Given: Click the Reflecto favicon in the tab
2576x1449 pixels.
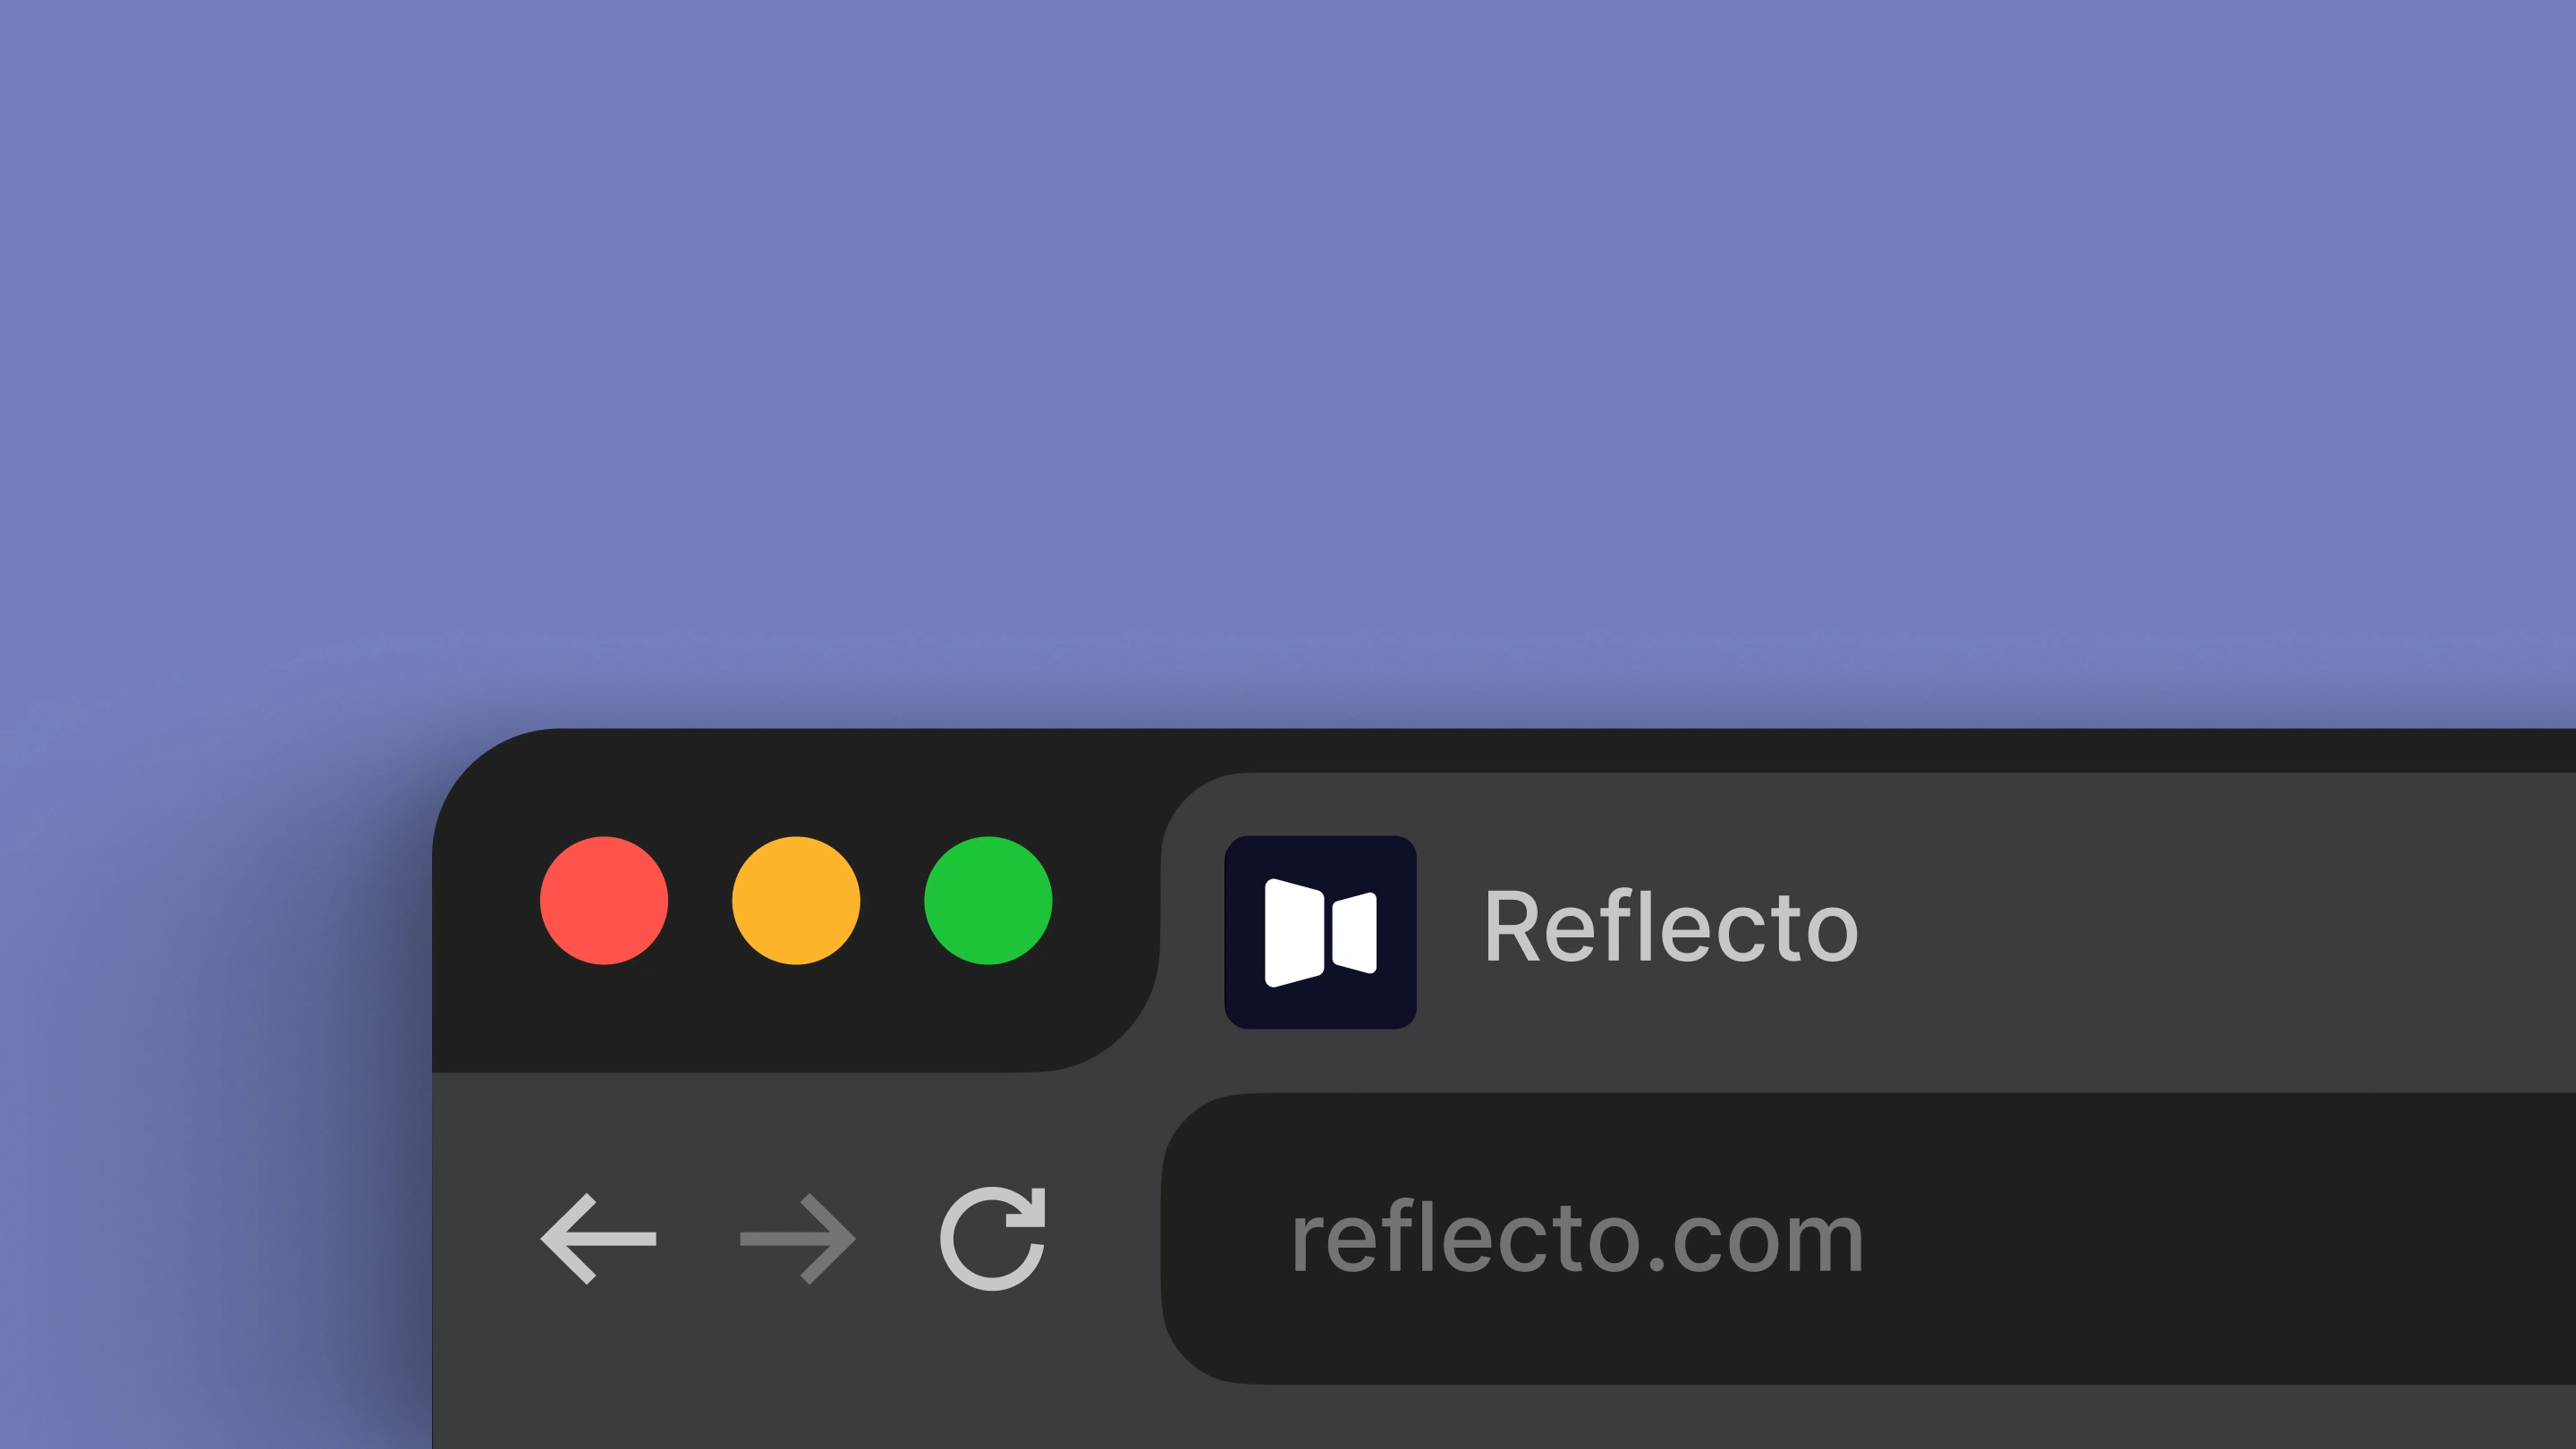Looking at the screenshot, I should coord(1320,932).
